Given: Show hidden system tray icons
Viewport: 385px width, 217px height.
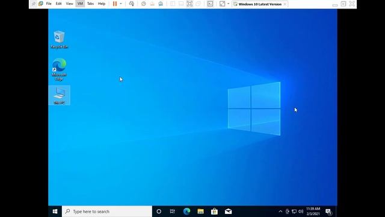Looking at the screenshot, I should [280, 212].
